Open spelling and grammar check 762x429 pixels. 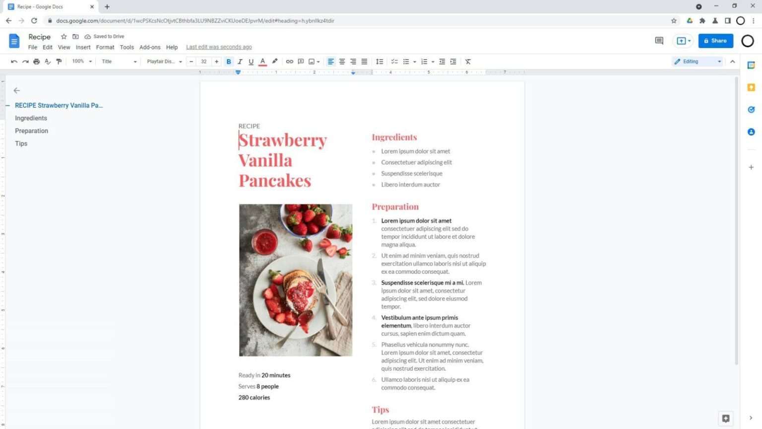[x=48, y=61]
